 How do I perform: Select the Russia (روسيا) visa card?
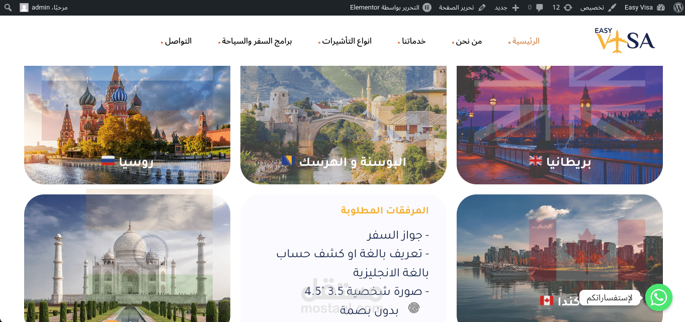pos(127,125)
